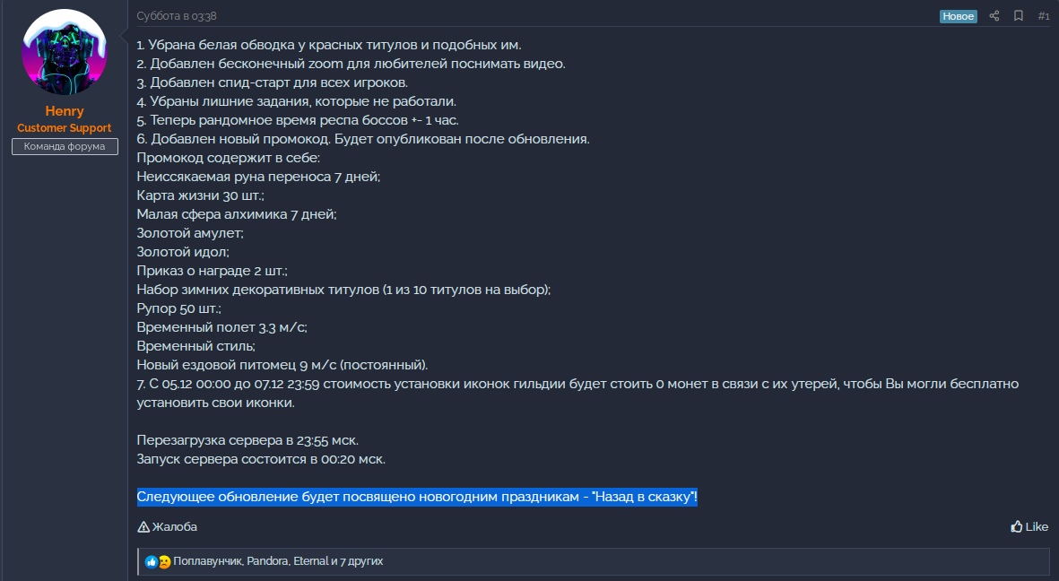Image resolution: width=1059 pixels, height=581 pixels.
Task: Click the highlighted 'Следующее обновление' sentence
Action: click(417, 498)
